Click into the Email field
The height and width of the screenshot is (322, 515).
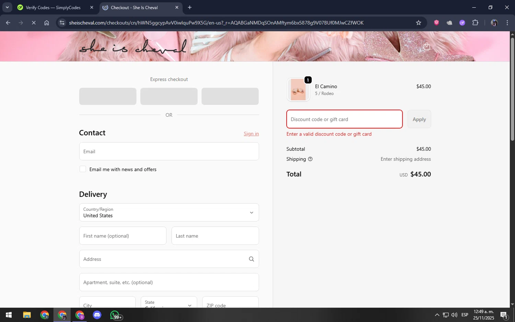169,151
